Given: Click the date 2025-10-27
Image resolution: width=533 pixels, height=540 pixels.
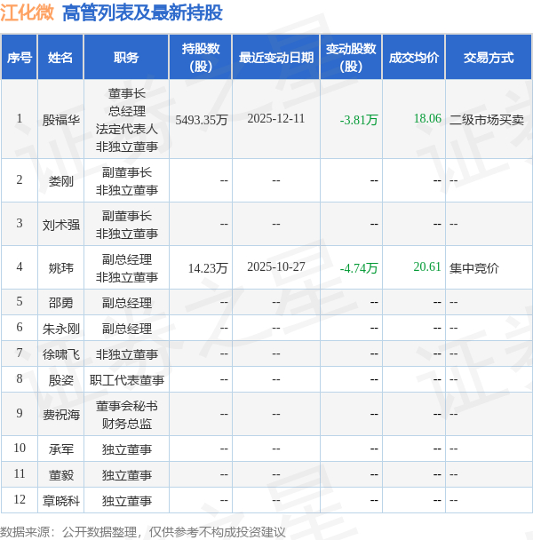Looking at the screenshot, I should coord(276,267).
